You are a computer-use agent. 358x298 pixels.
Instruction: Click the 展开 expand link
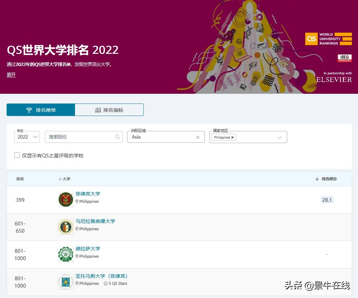[x=11, y=75]
